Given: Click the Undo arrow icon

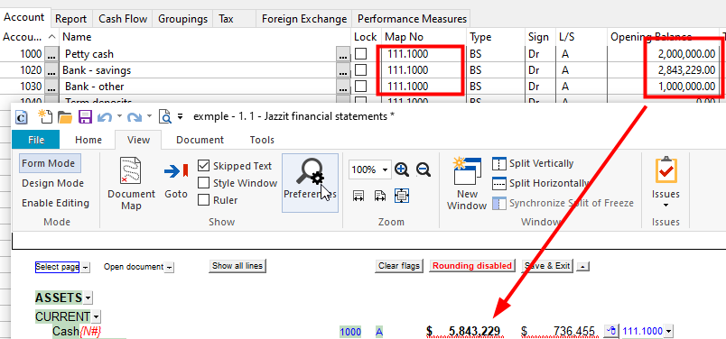Looking at the screenshot, I should click(x=104, y=117).
